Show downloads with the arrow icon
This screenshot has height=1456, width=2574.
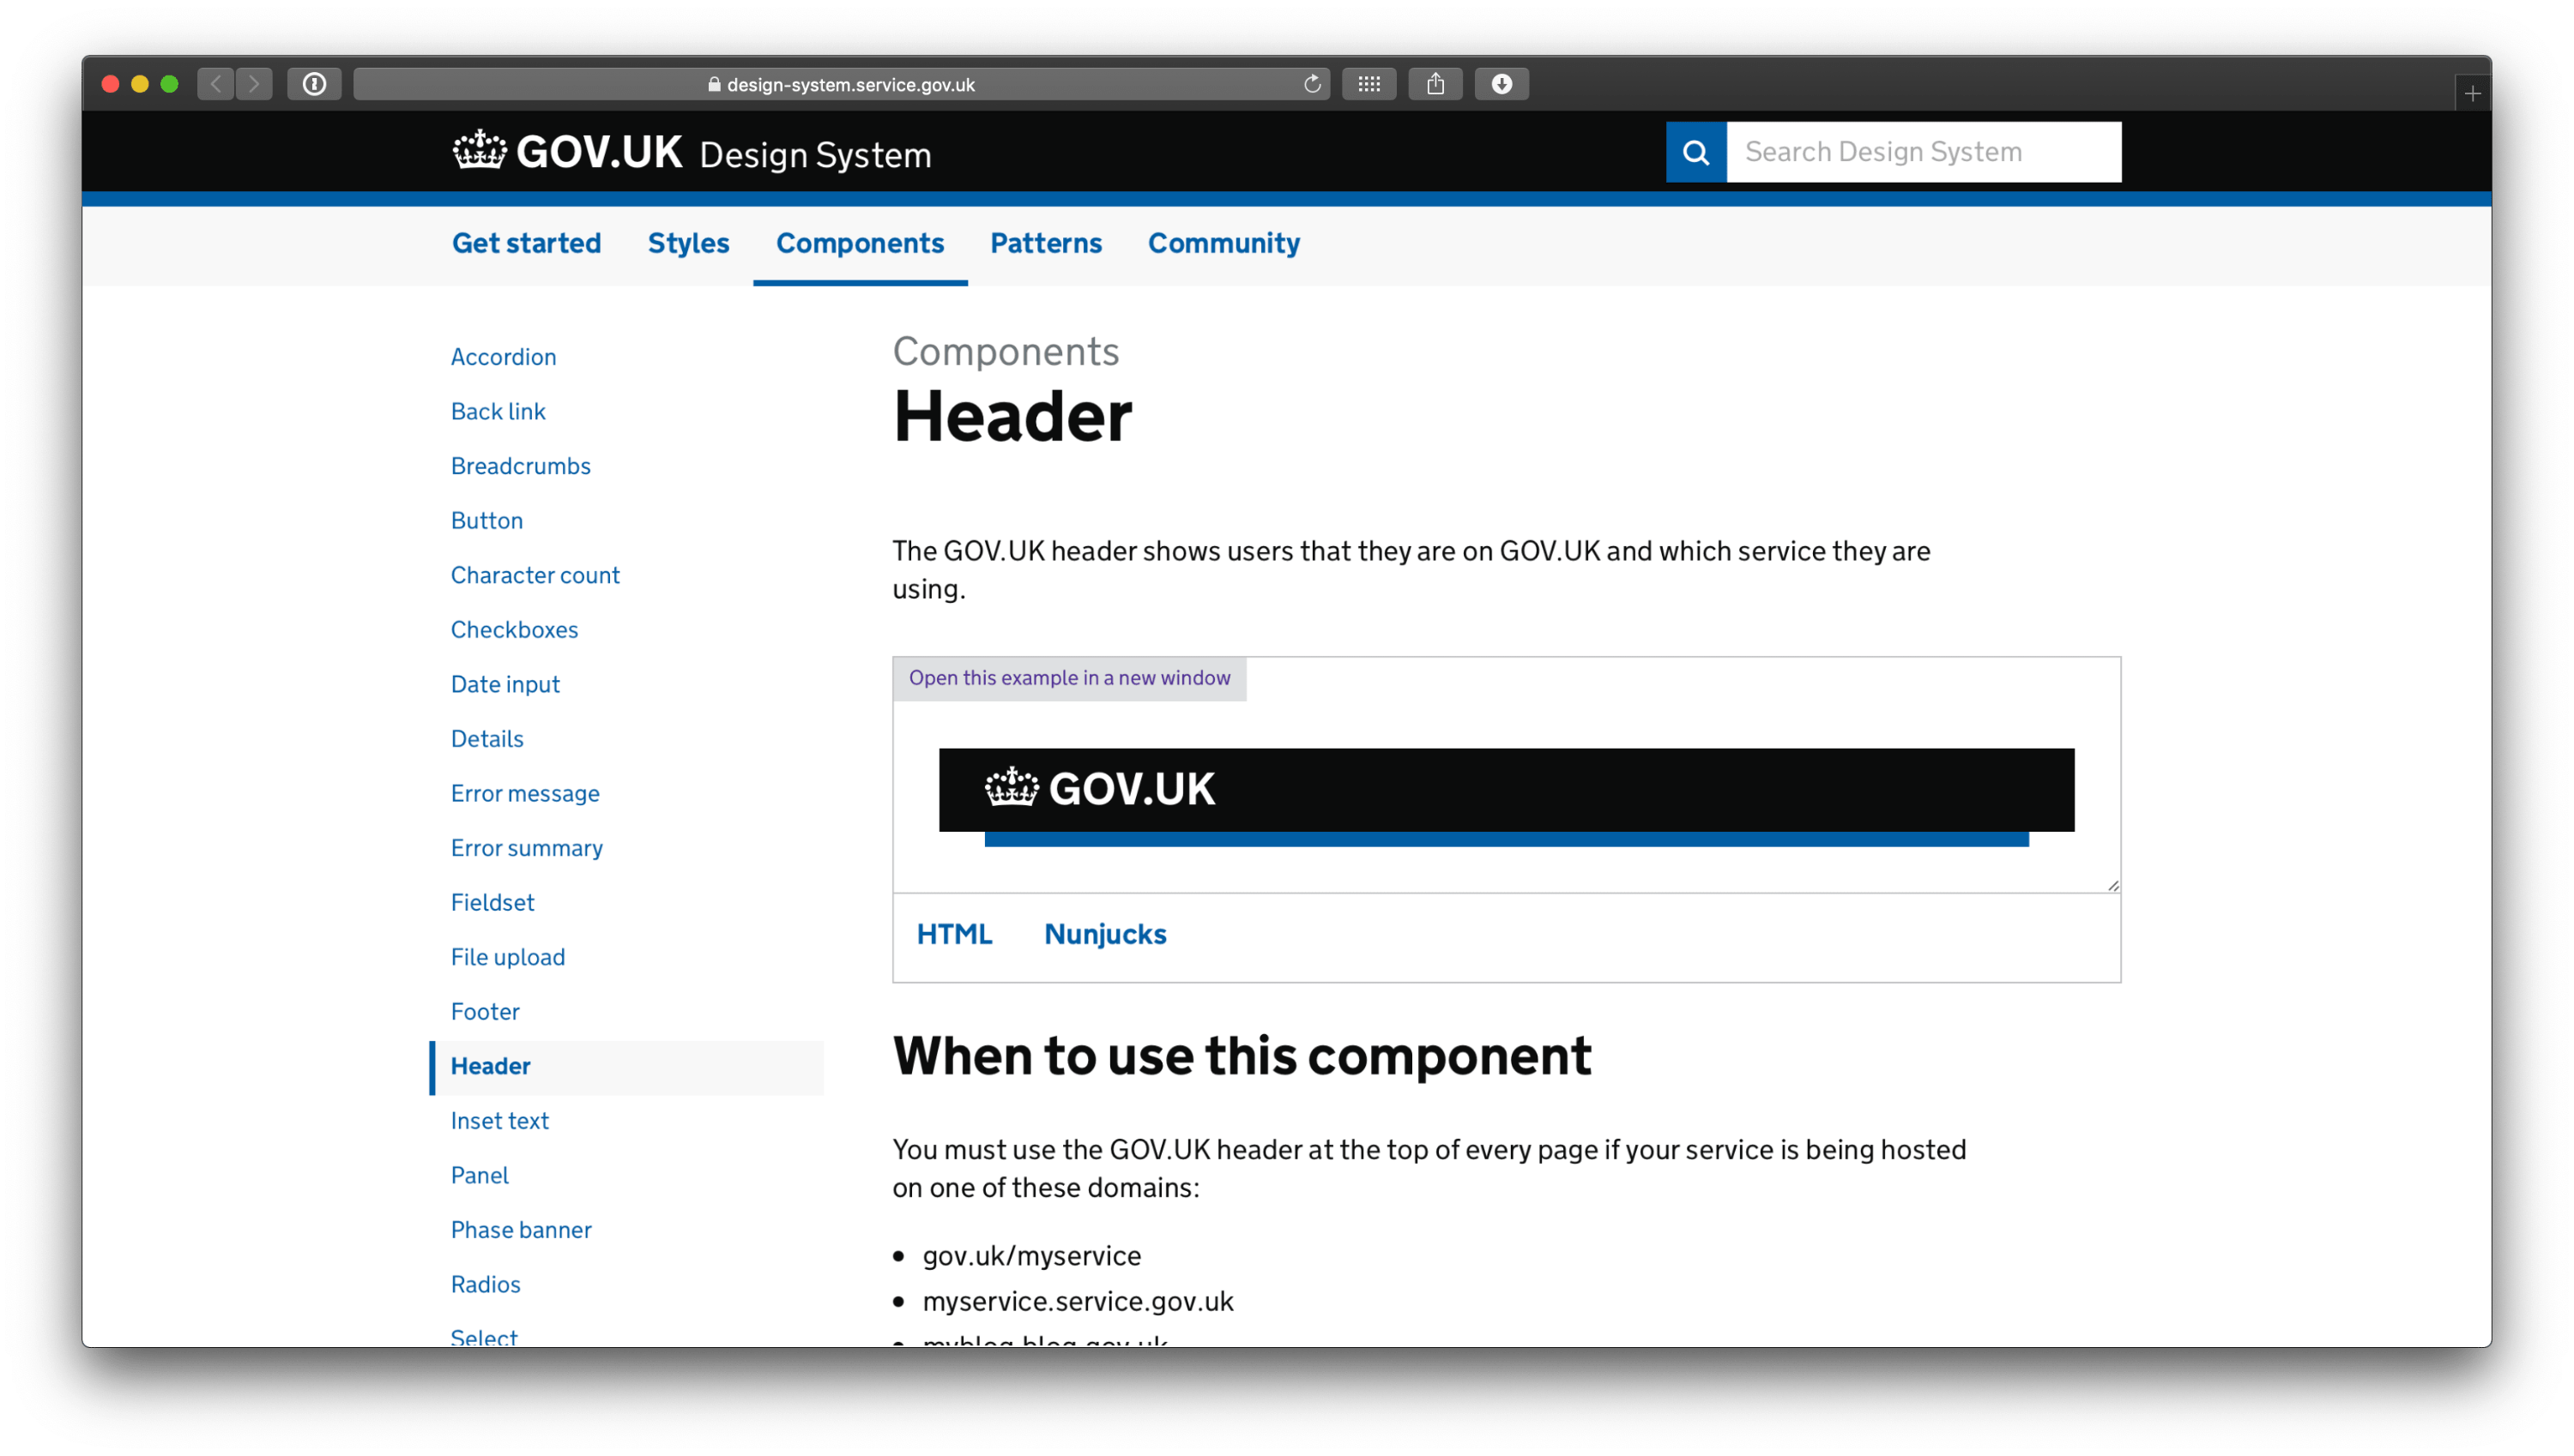[1501, 84]
